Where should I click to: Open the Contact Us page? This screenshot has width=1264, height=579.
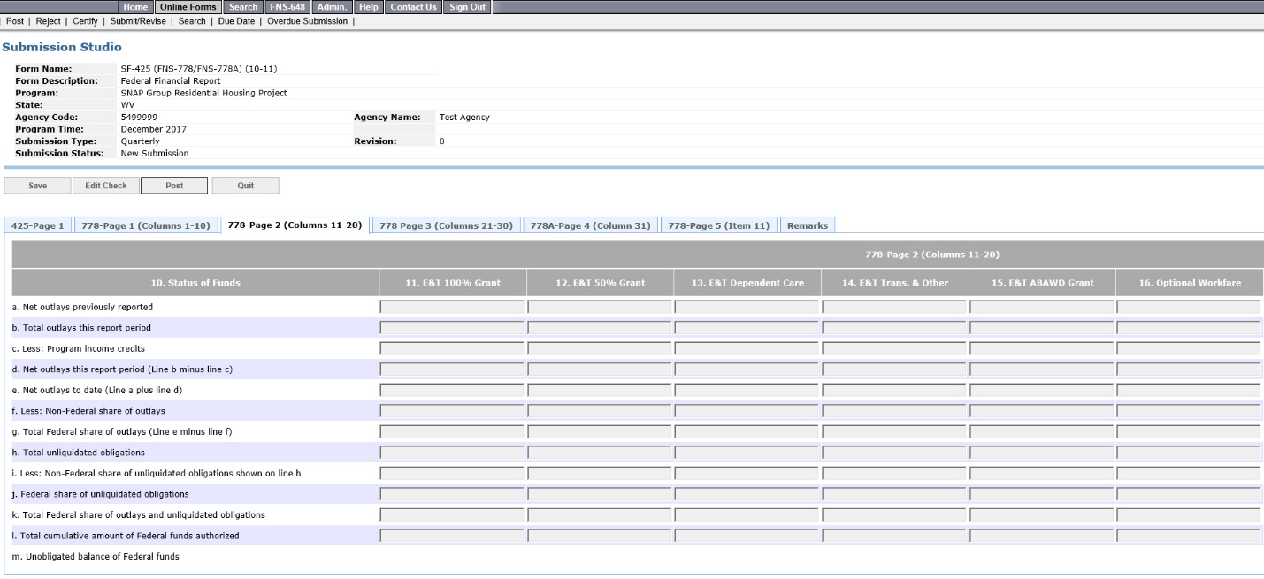click(x=413, y=7)
